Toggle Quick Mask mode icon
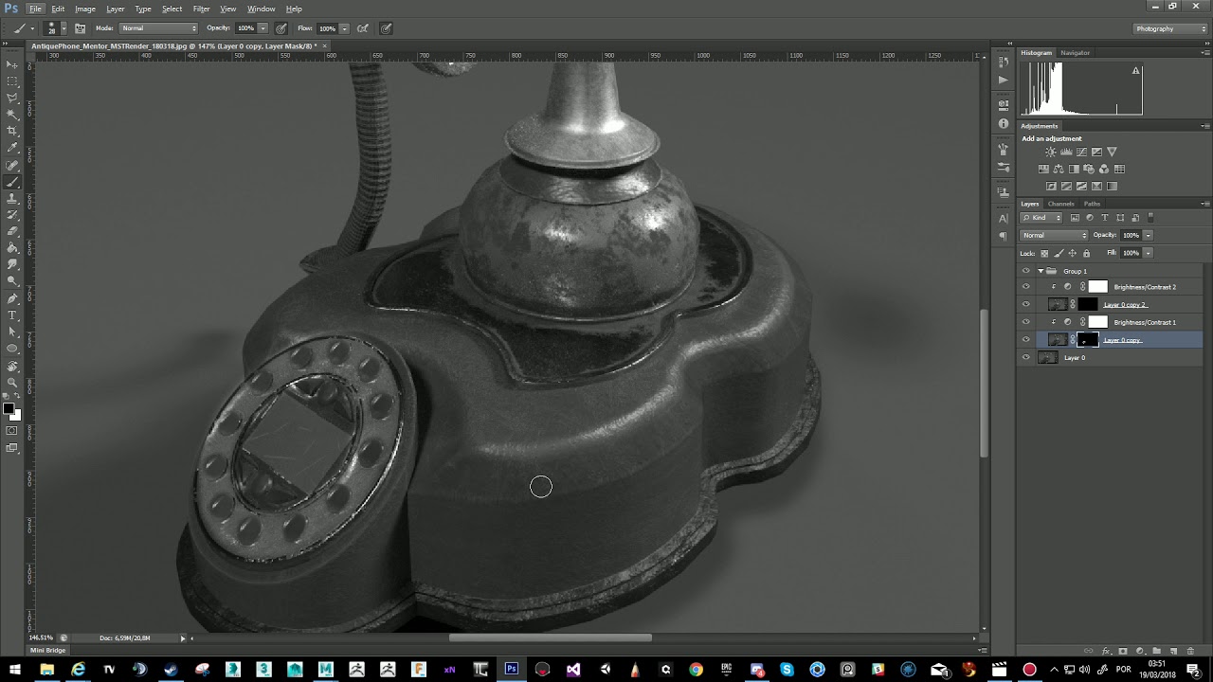 [x=12, y=431]
